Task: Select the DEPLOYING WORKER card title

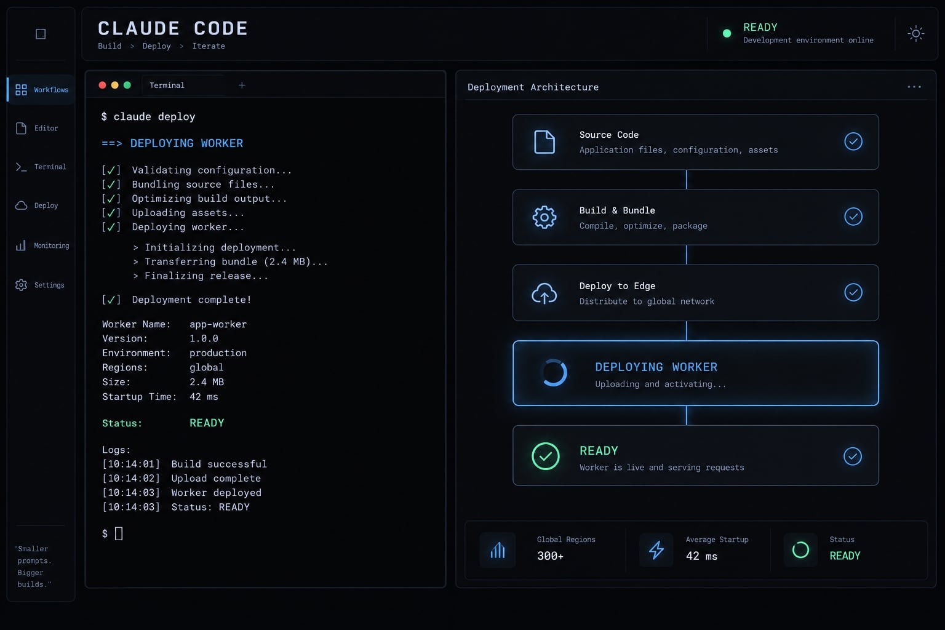Action: 656,367
